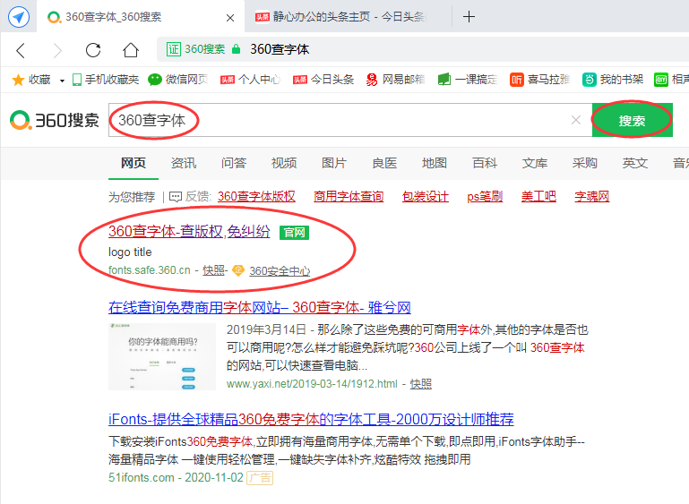This screenshot has height=504, width=689.
Task: Click the www.yaxi.net URL text
Action: click(x=312, y=384)
